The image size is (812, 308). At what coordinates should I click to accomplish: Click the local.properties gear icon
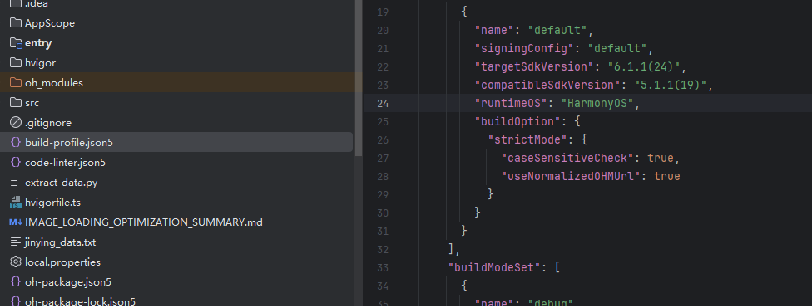pos(16,262)
